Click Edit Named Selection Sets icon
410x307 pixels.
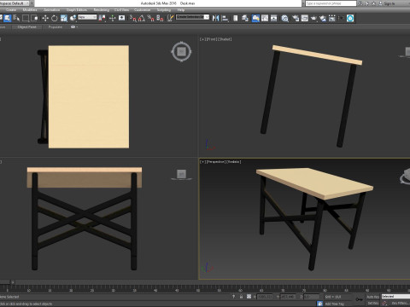[x=170, y=18]
